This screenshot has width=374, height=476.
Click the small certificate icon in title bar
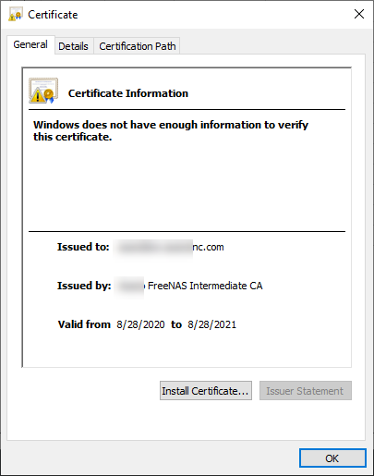tap(16, 15)
